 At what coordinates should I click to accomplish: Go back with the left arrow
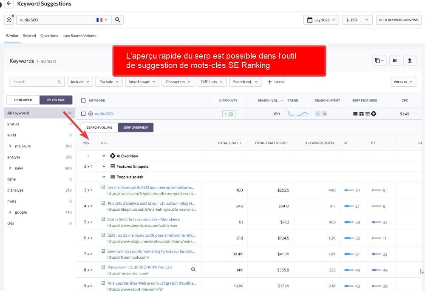pos(9,3)
